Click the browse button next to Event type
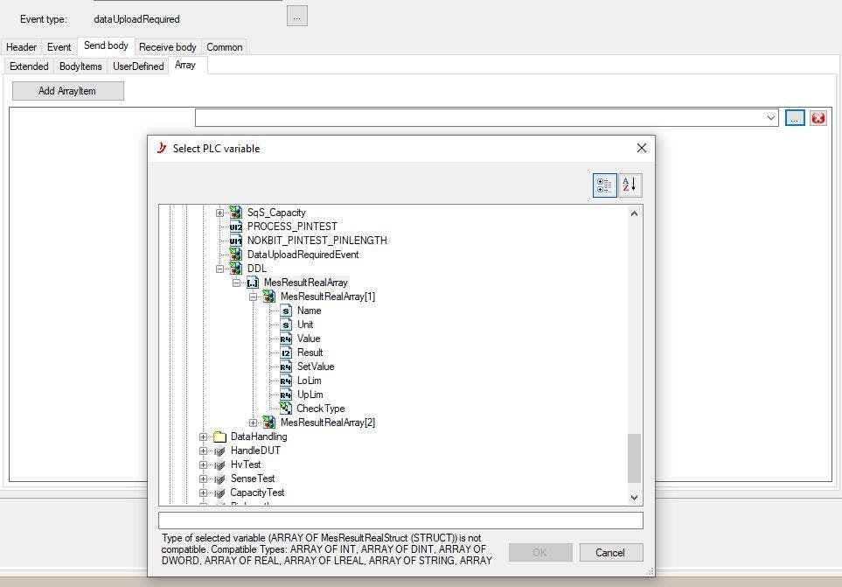Viewport: 842px width, 587px height. click(x=296, y=16)
